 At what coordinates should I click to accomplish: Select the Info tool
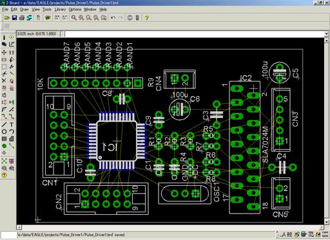4,37
